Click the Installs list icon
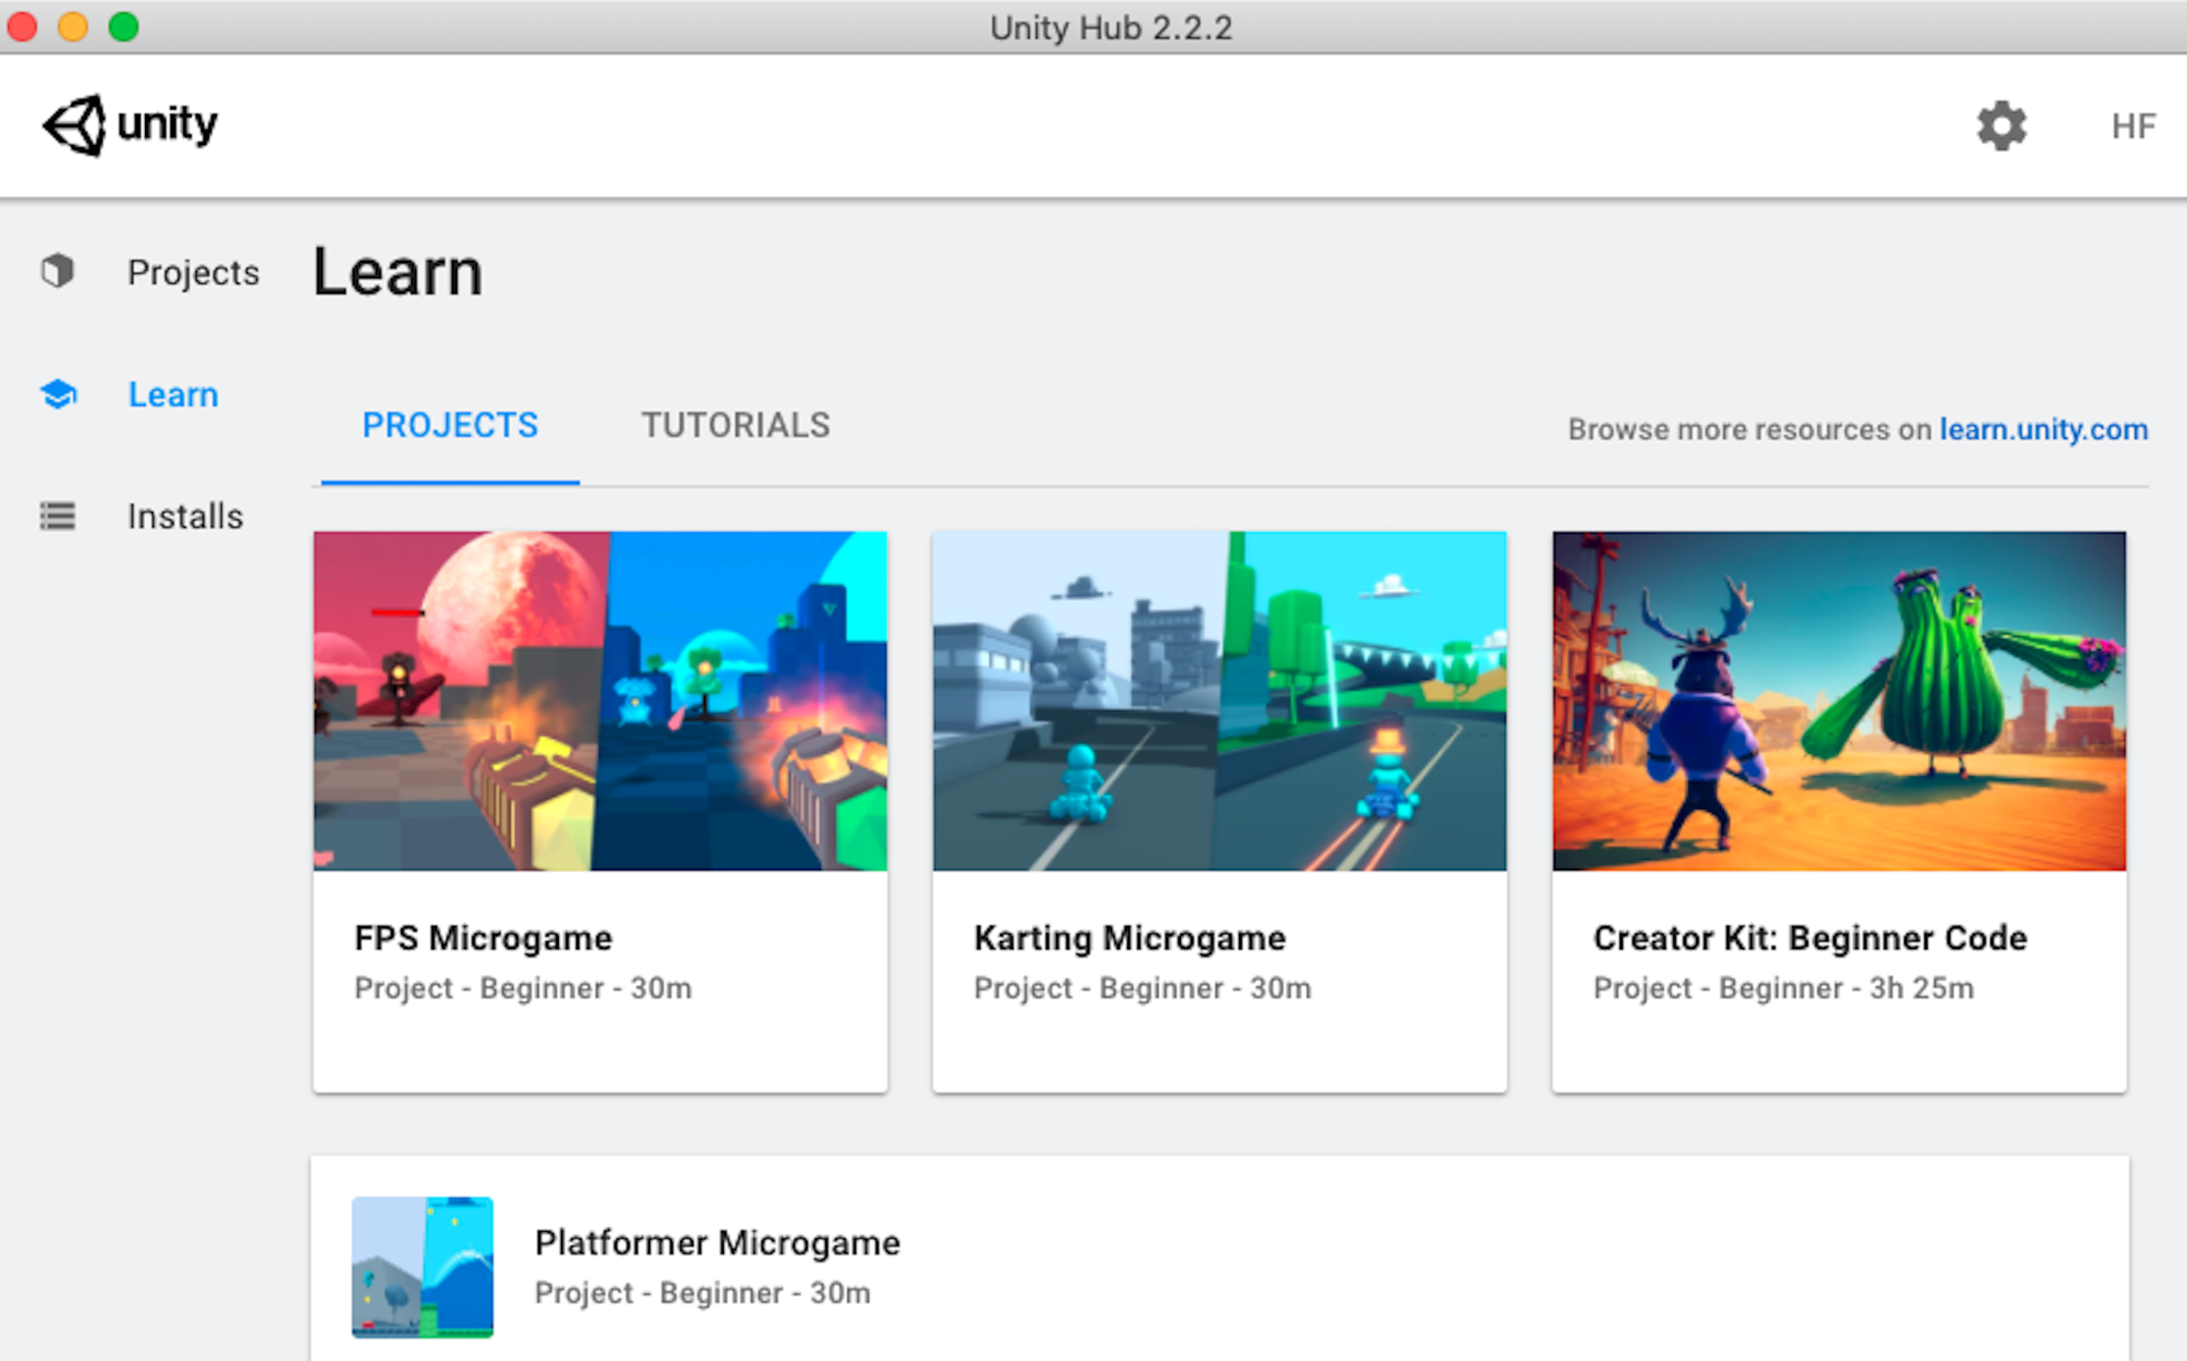This screenshot has height=1361, width=2187. tap(58, 516)
